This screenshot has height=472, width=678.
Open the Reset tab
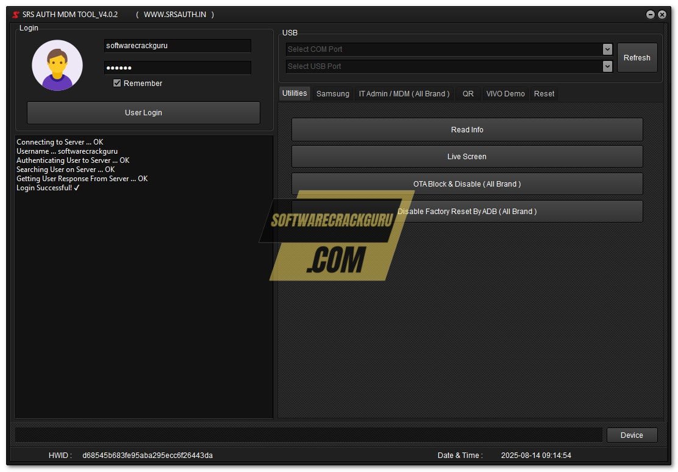click(544, 94)
